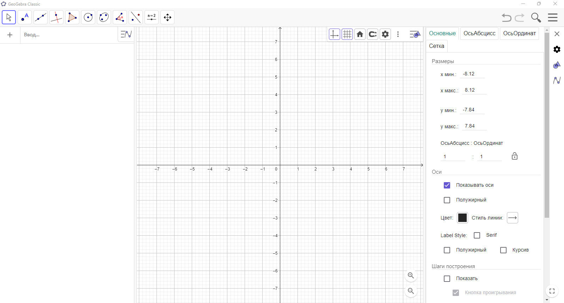Open graphics properties in the side strip
Screen dimensions: 564x303
coord(557,65)
